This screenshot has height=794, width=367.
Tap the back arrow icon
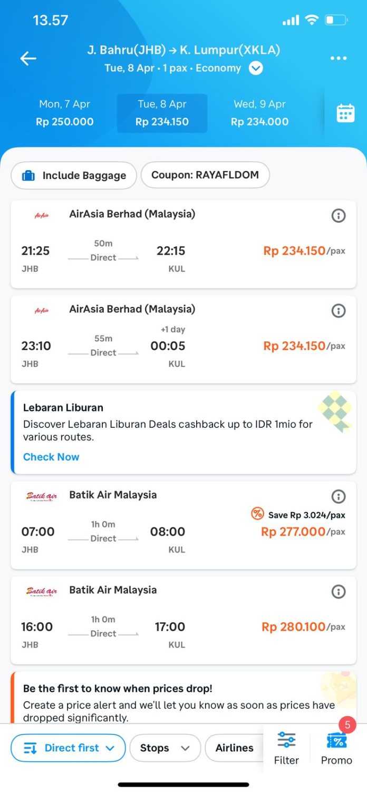pos(28,58)
